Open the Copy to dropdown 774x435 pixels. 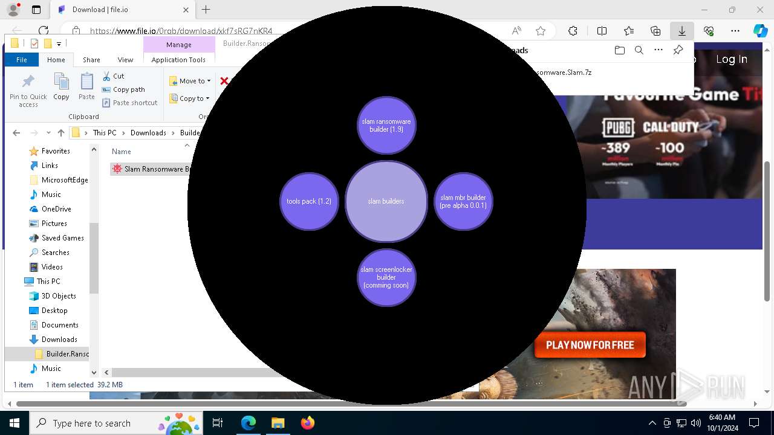(x=189, y=98)
